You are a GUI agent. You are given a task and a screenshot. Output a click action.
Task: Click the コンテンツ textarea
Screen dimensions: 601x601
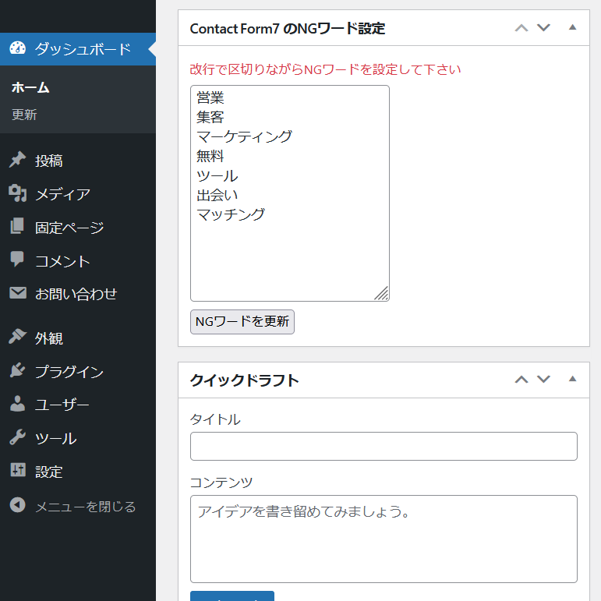(x=384, y=539)
